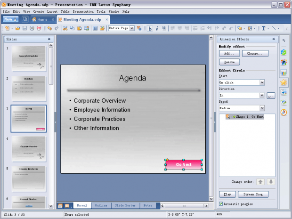Click the Italic formatting icon

pos(157,28)
